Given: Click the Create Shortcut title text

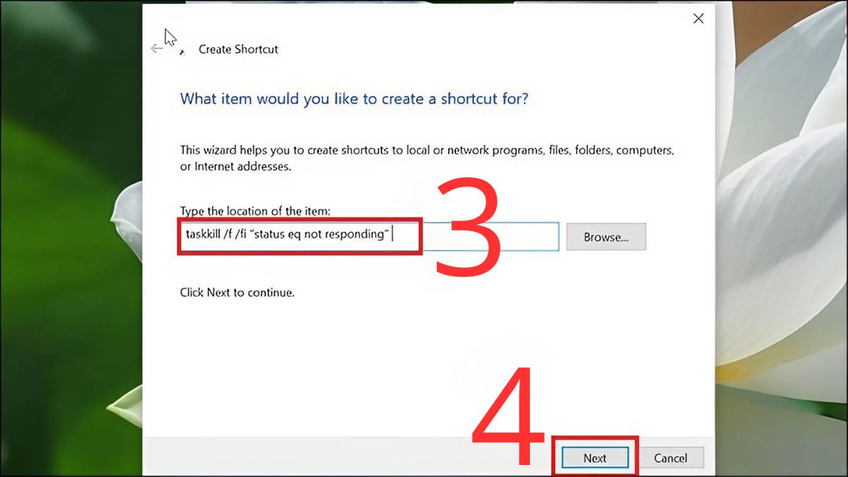Looking at the screenshot, I should (238, 49).
